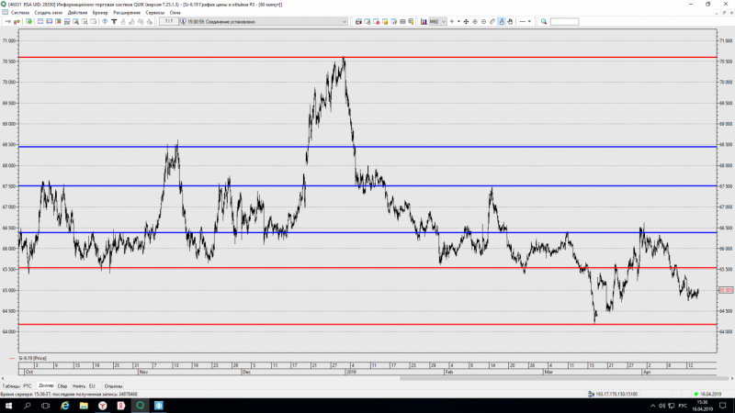Expand the connection status message dropdown
This screenshot has height=413, width=735.
344,21
